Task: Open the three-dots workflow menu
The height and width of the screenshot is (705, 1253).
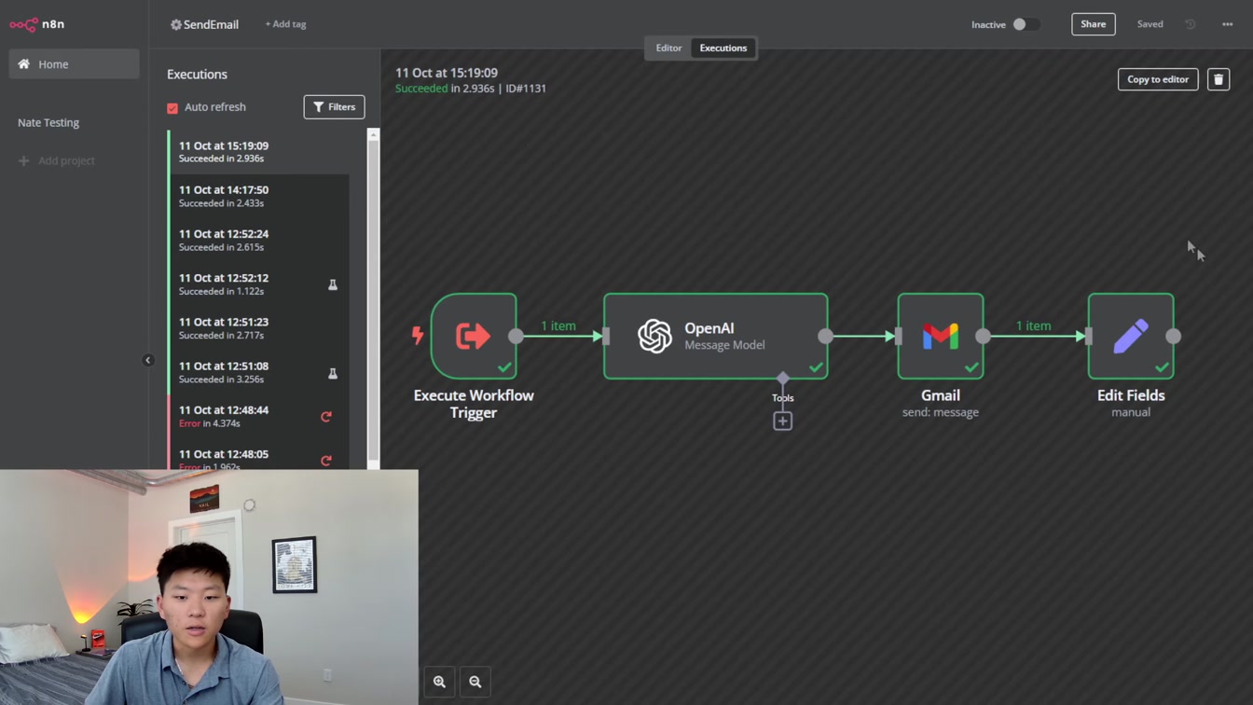Action: coord(1227,24)
